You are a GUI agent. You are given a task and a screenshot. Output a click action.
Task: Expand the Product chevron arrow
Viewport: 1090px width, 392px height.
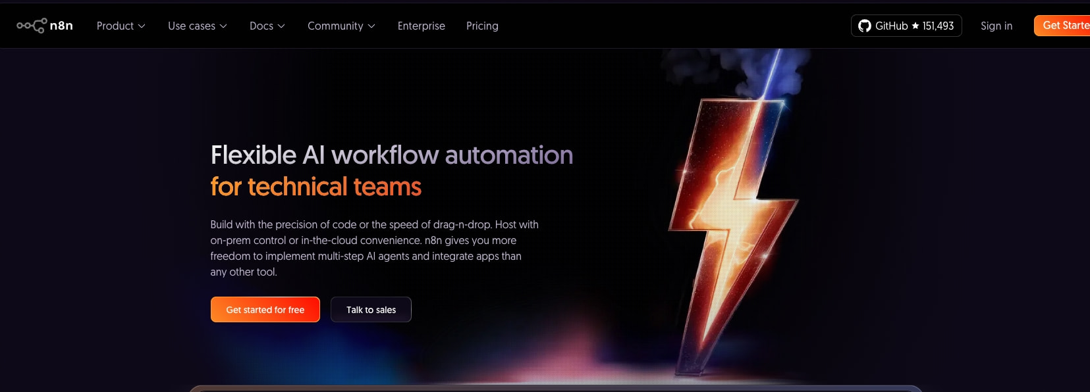tap(142, 26)
